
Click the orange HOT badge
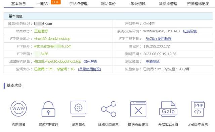pos(55,2)
